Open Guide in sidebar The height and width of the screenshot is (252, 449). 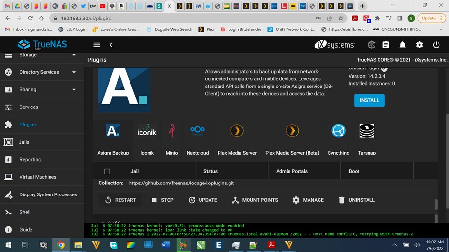coord(42,229)
